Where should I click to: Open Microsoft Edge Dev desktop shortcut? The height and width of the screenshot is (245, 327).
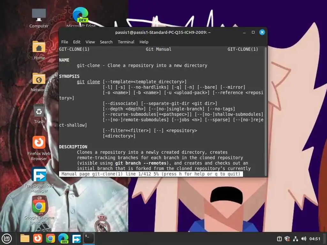coord(81,18)
